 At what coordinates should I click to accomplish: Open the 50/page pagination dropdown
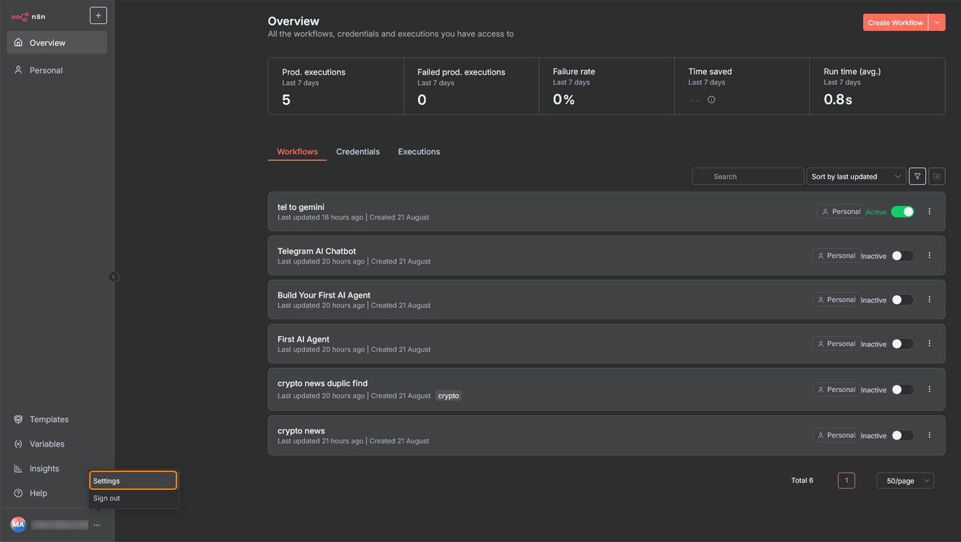click(x=905, y=480)
